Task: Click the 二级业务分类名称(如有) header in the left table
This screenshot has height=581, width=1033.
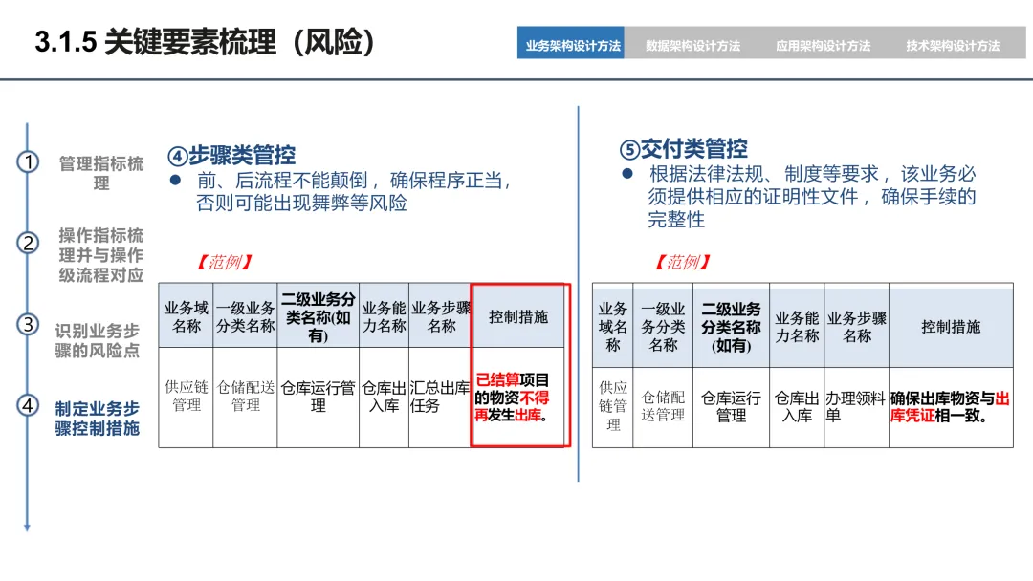Action: point(319,316)
